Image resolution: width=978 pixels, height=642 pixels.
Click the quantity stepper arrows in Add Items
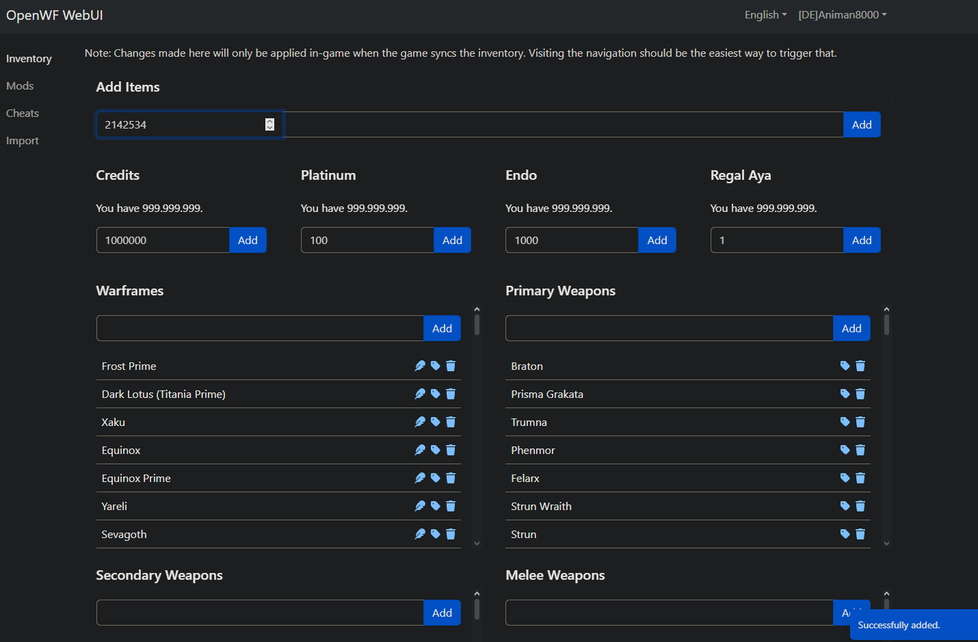[269, 124]
